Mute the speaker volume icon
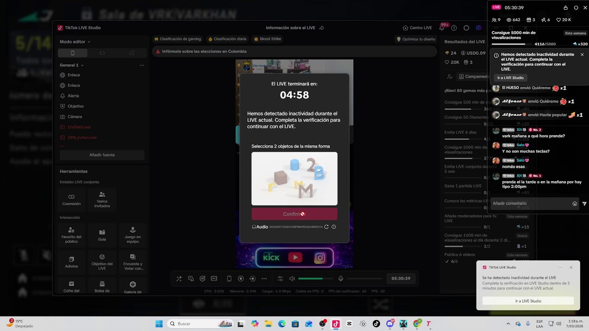The image size is (589, 331). pos(292,279)
